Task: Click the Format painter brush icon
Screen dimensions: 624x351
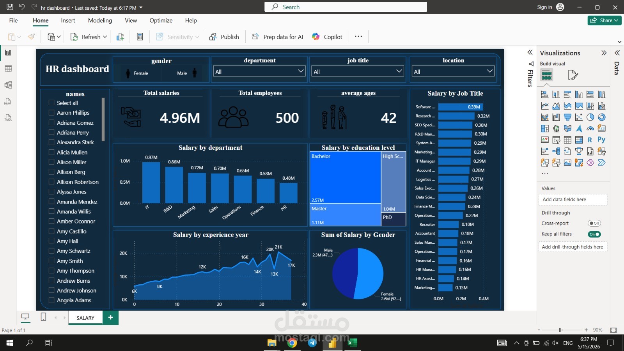Action: (x=31, y=37)
